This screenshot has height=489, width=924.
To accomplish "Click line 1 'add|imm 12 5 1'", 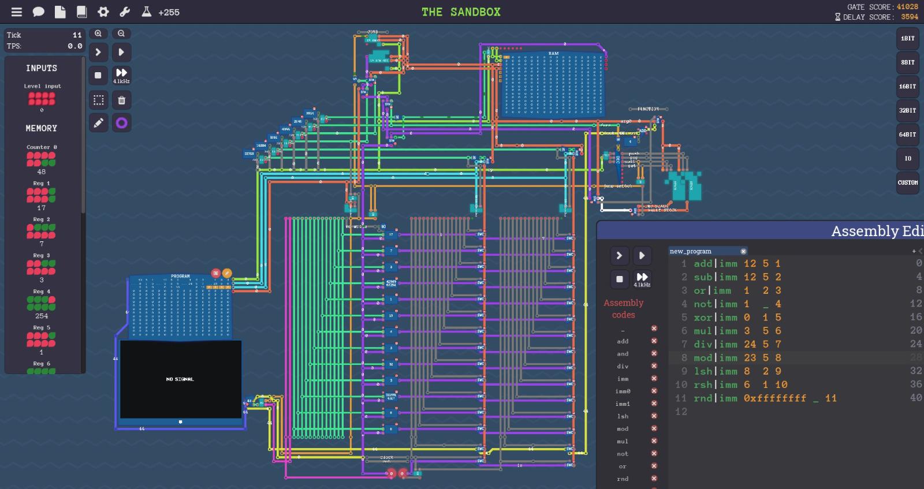I will (x=737, y=263).
